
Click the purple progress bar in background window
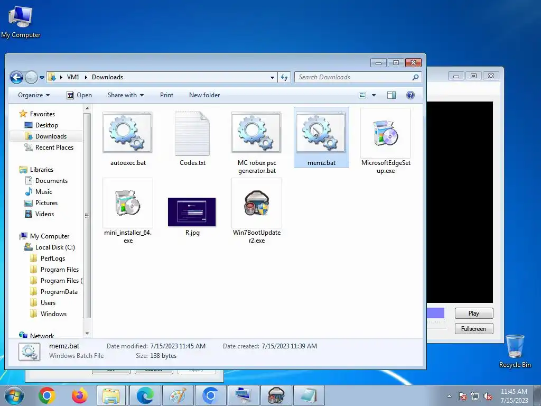(435, 313)
